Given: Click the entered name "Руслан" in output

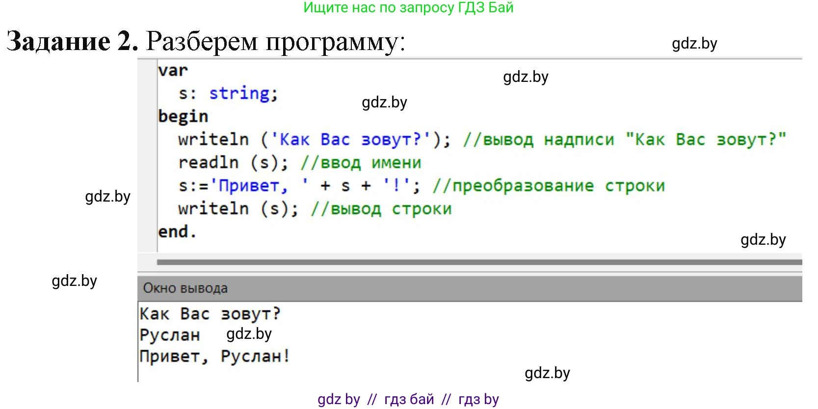Looking at the screenshot, I should click(x=170, y=335).
